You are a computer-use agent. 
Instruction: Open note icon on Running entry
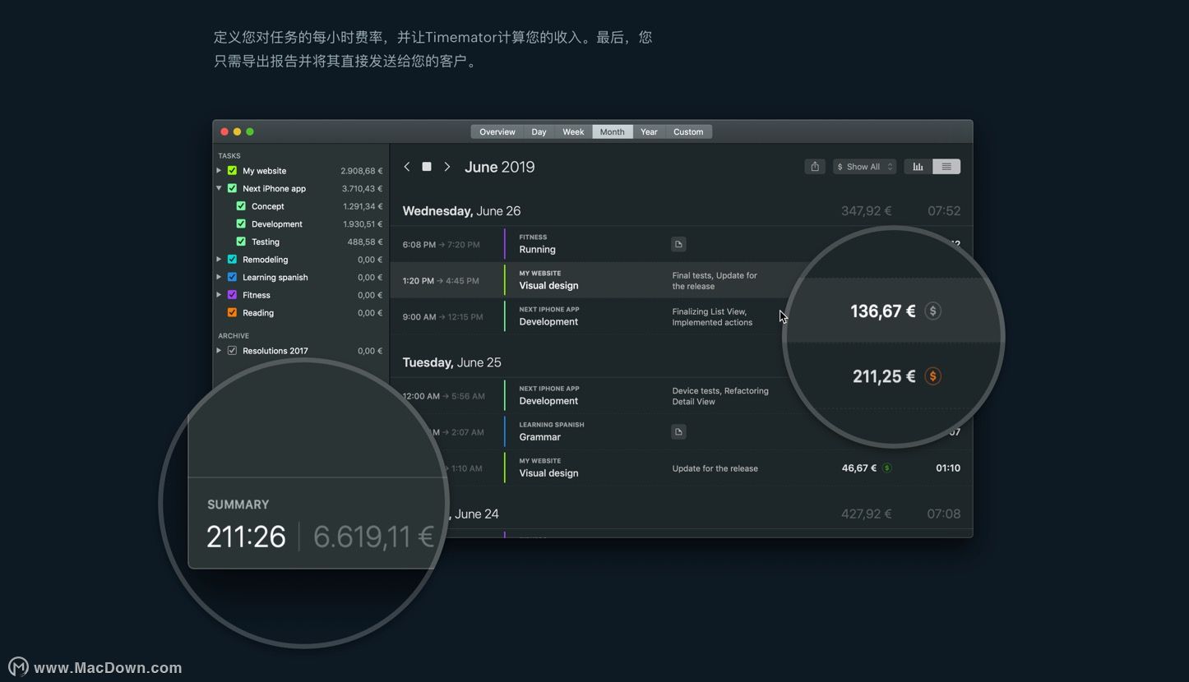[x=678, y=244]
